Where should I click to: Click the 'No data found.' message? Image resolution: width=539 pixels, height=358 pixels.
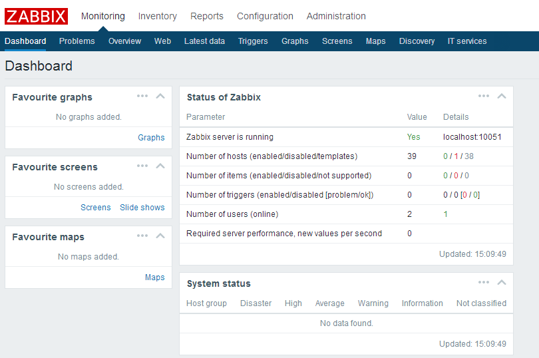tap(347, 323)
